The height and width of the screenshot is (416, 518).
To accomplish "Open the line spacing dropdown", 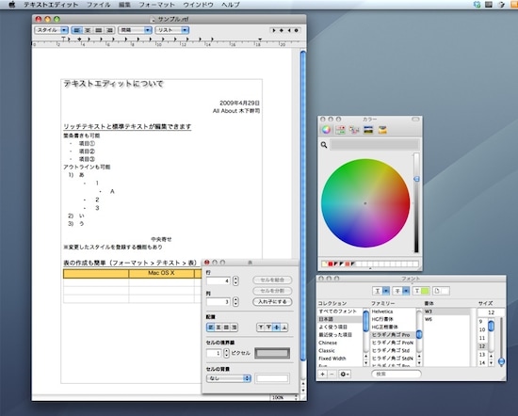I will 135,30.
